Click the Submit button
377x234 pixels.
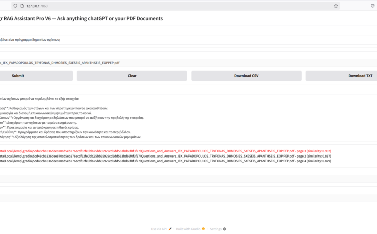36,76
